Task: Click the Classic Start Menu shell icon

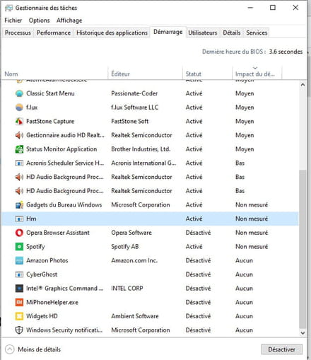Action: click(19, 93)
